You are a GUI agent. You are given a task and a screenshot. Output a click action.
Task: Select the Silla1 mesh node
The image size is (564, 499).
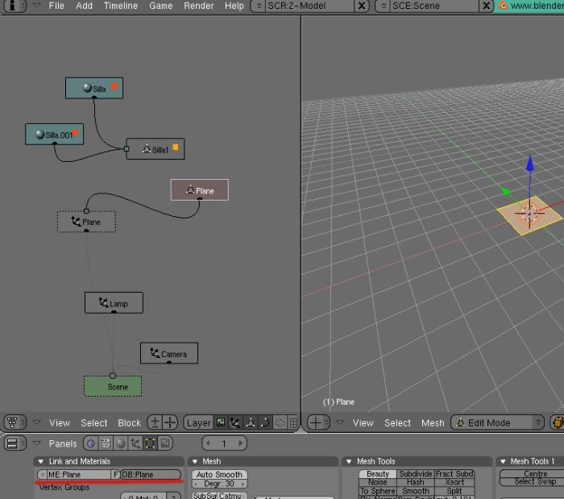click(x=156, y=149)
